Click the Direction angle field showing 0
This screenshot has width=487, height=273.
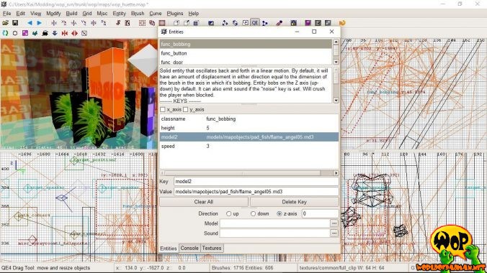(x=320, y=213)
